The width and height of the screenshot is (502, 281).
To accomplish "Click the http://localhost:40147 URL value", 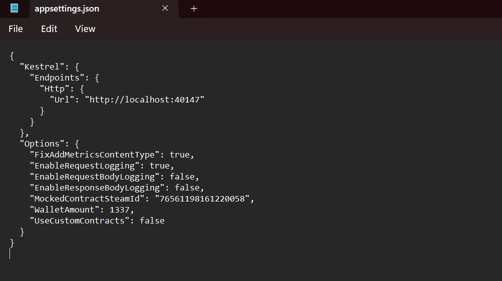I will pos(144,99).
